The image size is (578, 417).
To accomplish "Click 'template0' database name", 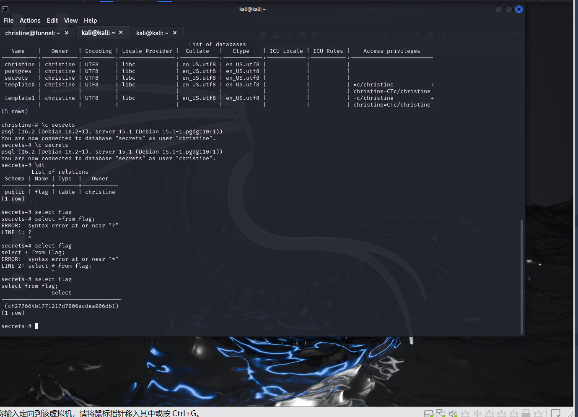I will pos(20,85).
